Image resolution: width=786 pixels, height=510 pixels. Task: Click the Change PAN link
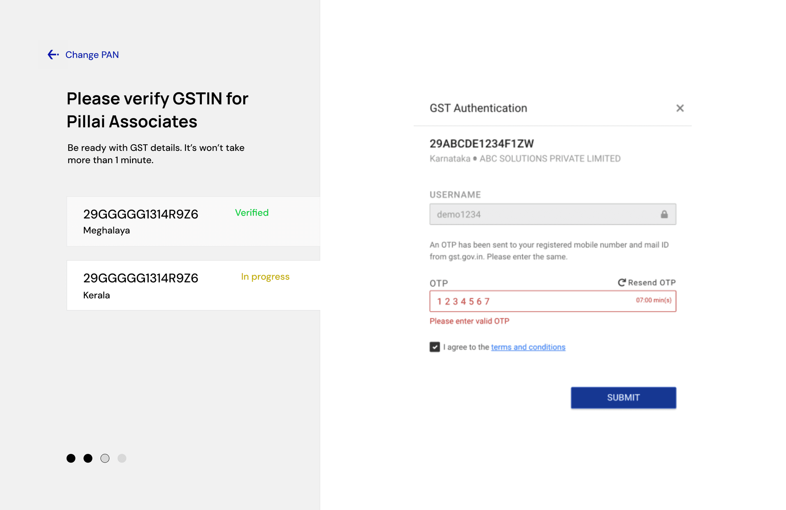pyautogui.click(x=92, y=55)
